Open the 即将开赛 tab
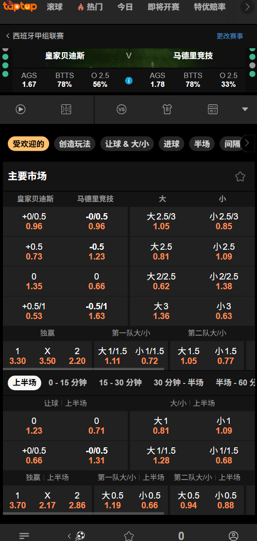Viewport: 257px width, 541px height. coord(164,7)
